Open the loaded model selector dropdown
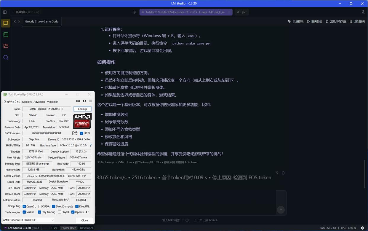This screenshot has height=231, width=368. [186, 12]
